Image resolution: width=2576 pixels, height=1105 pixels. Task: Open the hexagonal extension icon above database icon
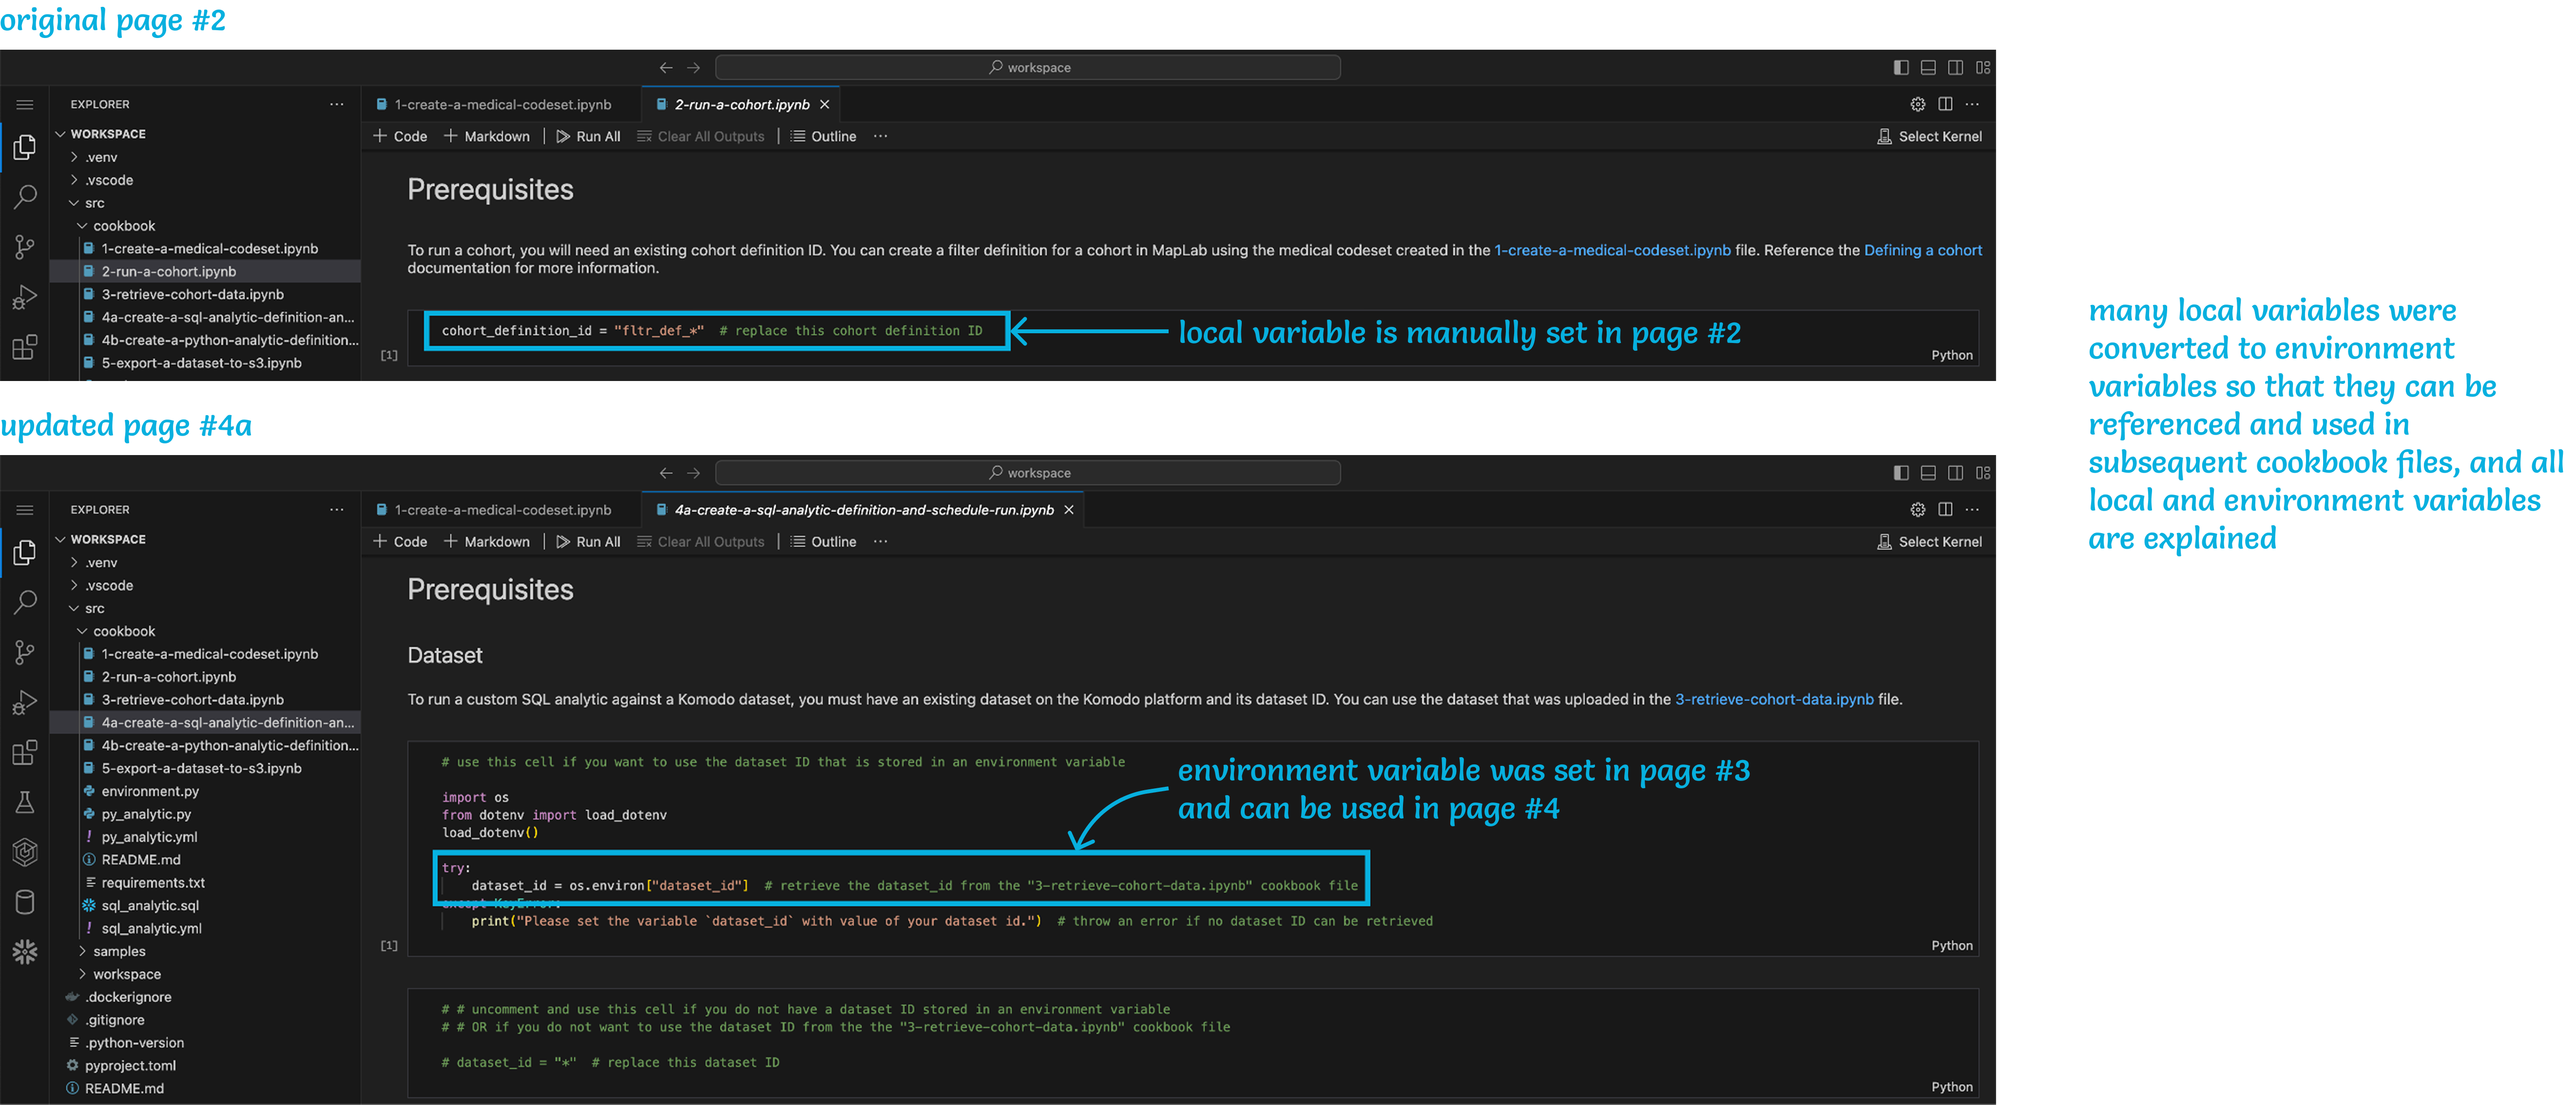point(25,852)
